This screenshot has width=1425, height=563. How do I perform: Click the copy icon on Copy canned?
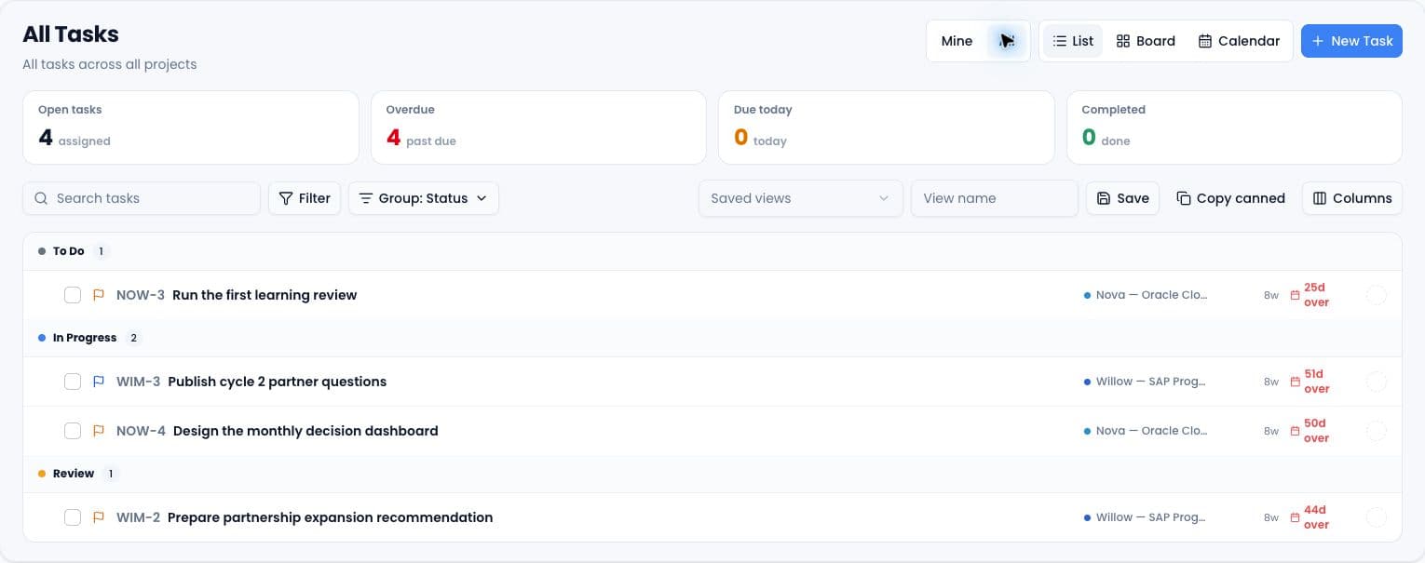tap(1184, 198)
